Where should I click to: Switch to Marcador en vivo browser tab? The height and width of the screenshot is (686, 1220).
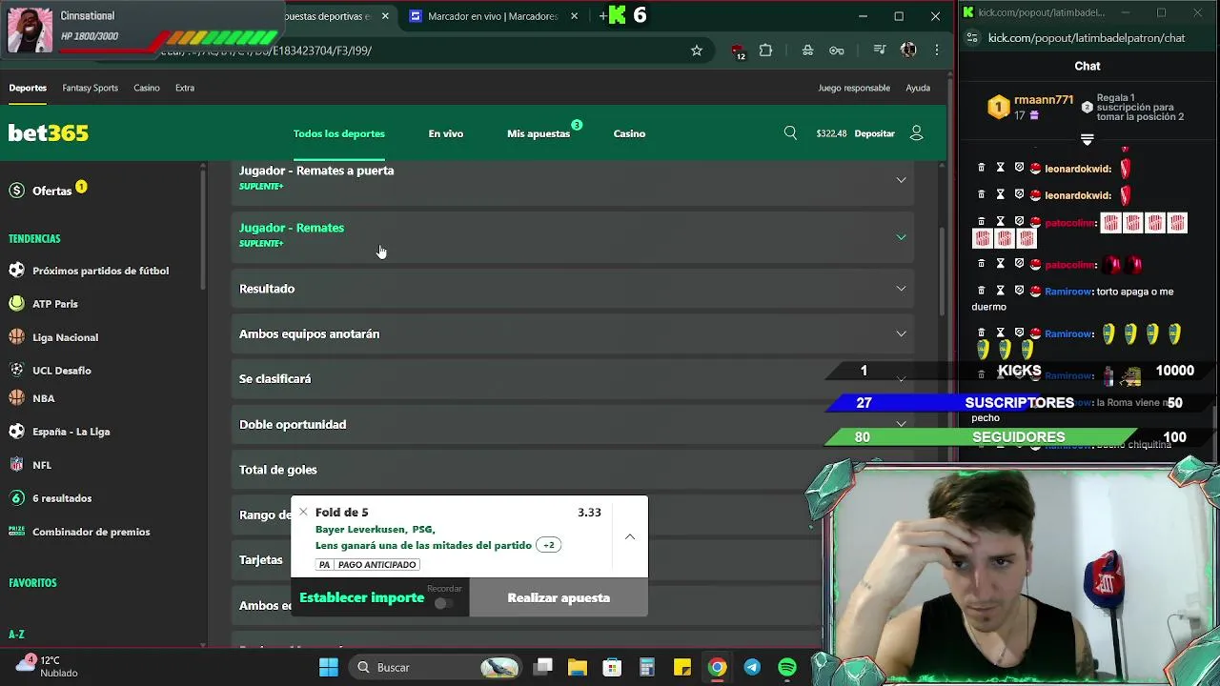[492, 16]
